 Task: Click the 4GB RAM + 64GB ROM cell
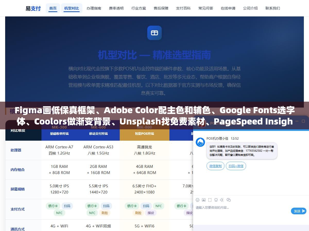(x=144, y=170)
